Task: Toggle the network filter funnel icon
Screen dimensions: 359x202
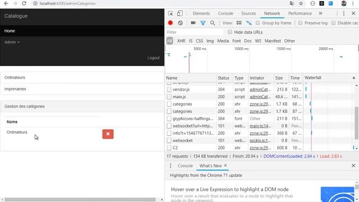Action: pos(203,23)
